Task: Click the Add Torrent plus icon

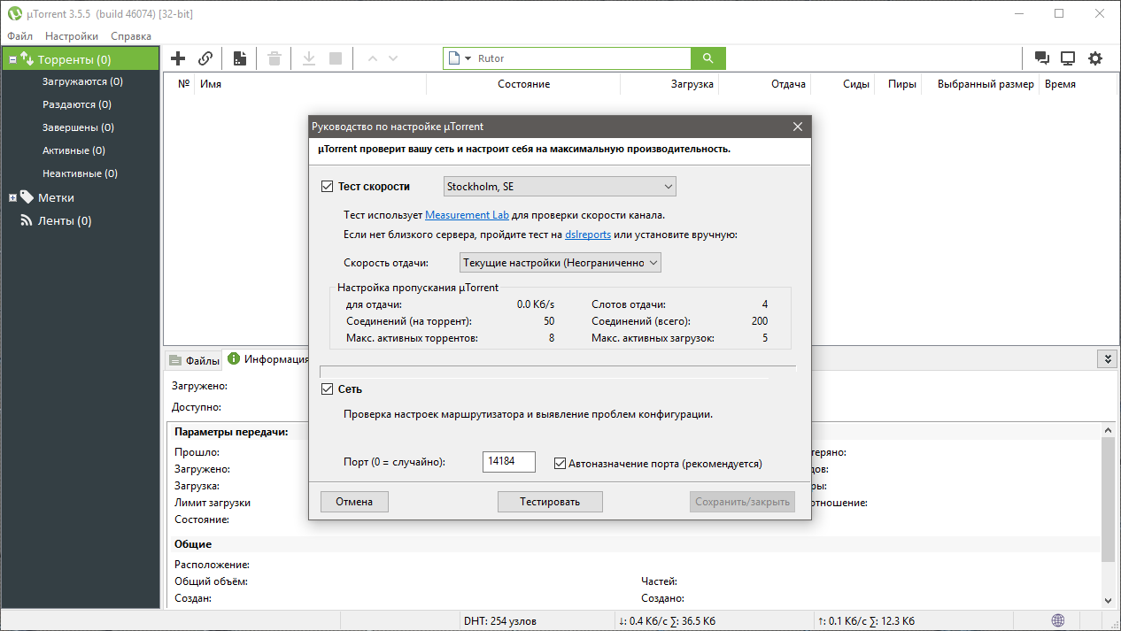Action: (178, 58)
